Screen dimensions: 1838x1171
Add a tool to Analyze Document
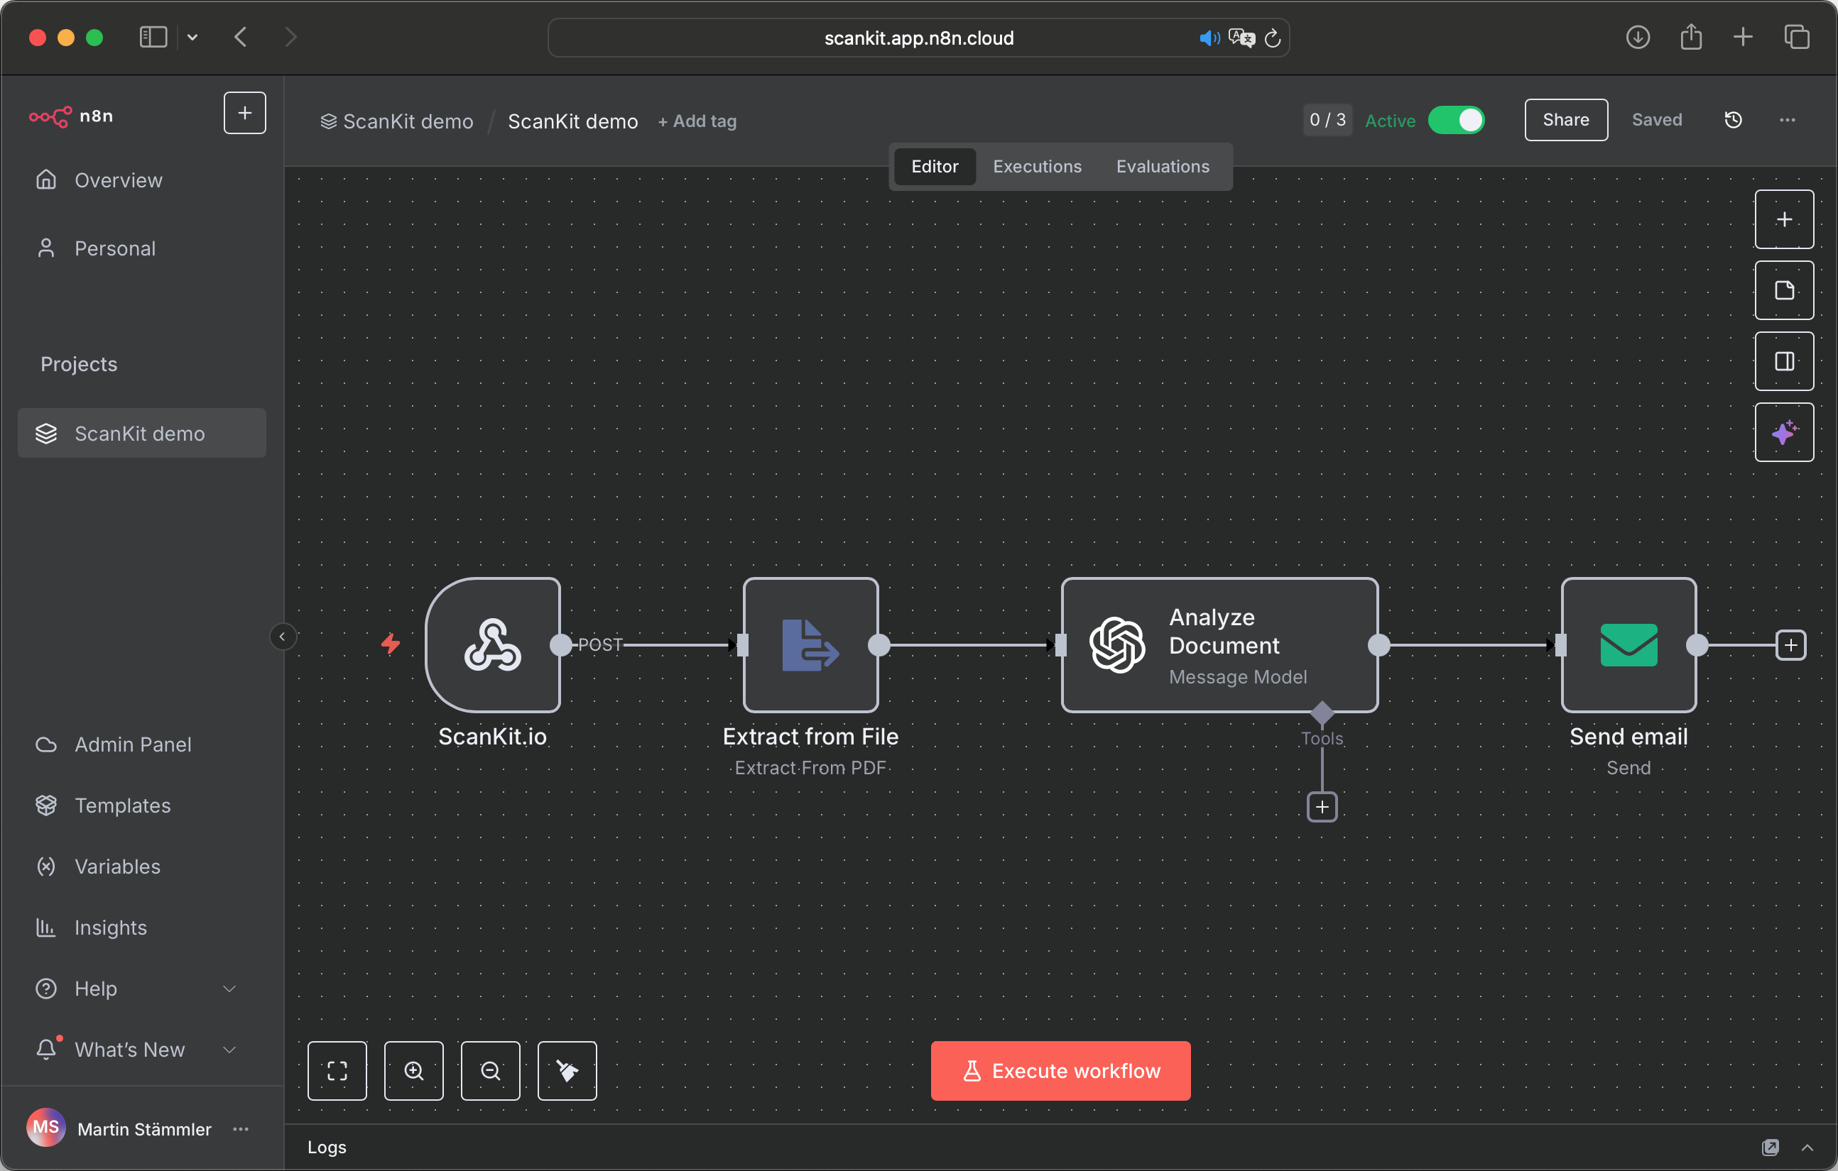(x=1322, y=807)
